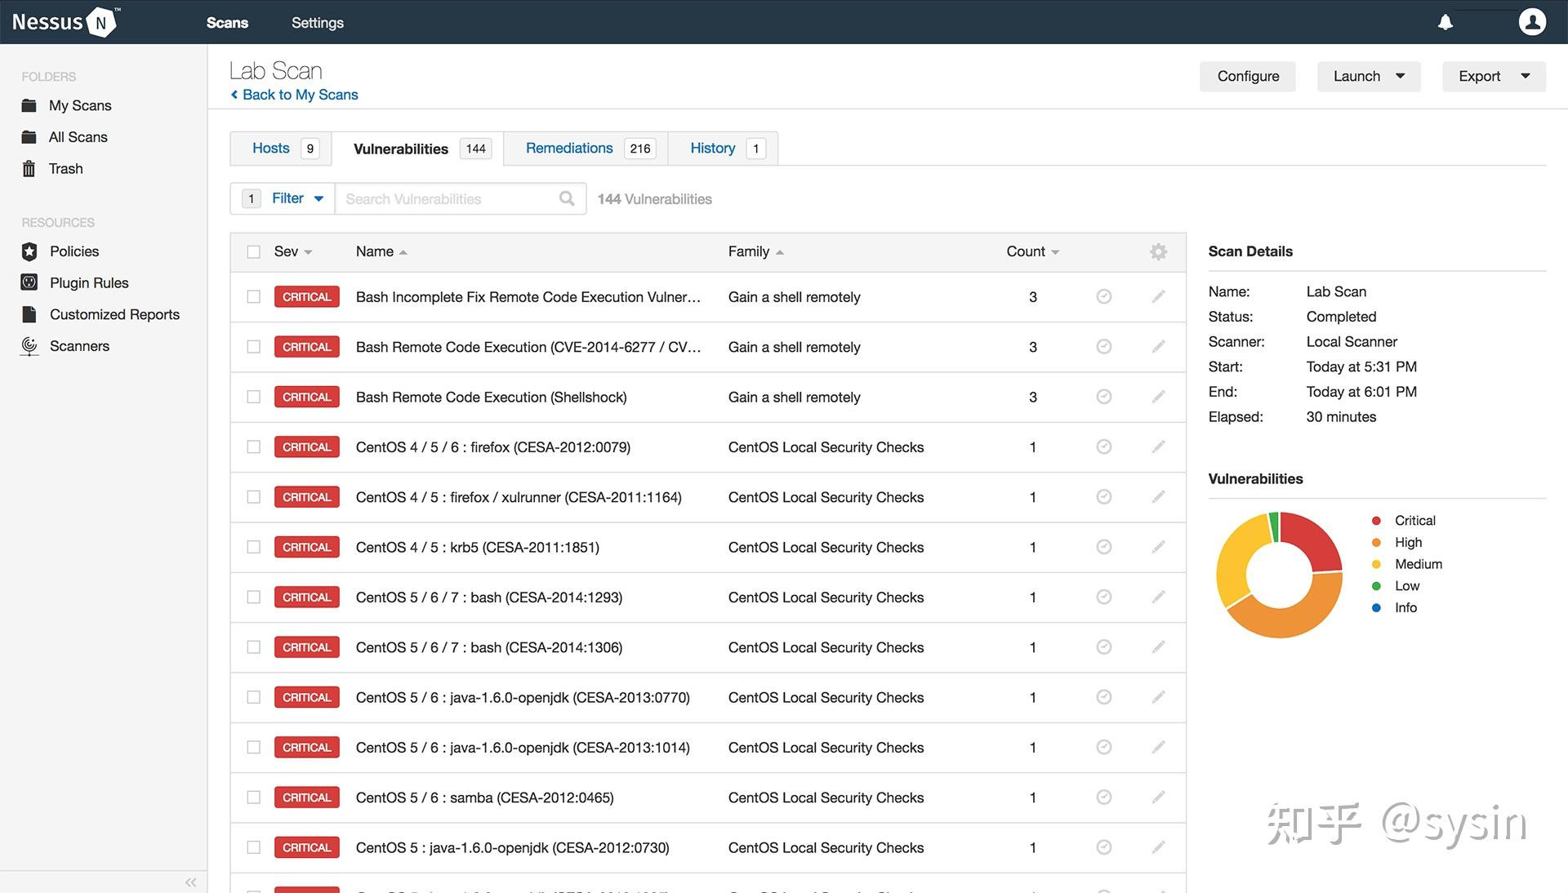Viewport: 1568px width, 893px height.
Task: Open the Scans top menu
Action: pos(227,23)
